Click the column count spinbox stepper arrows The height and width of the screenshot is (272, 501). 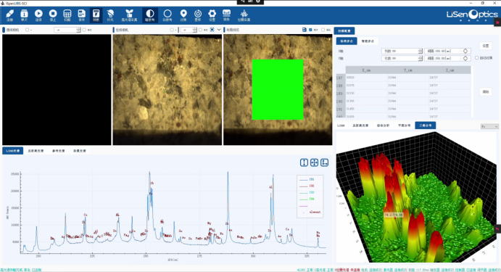tap(421, 51)
